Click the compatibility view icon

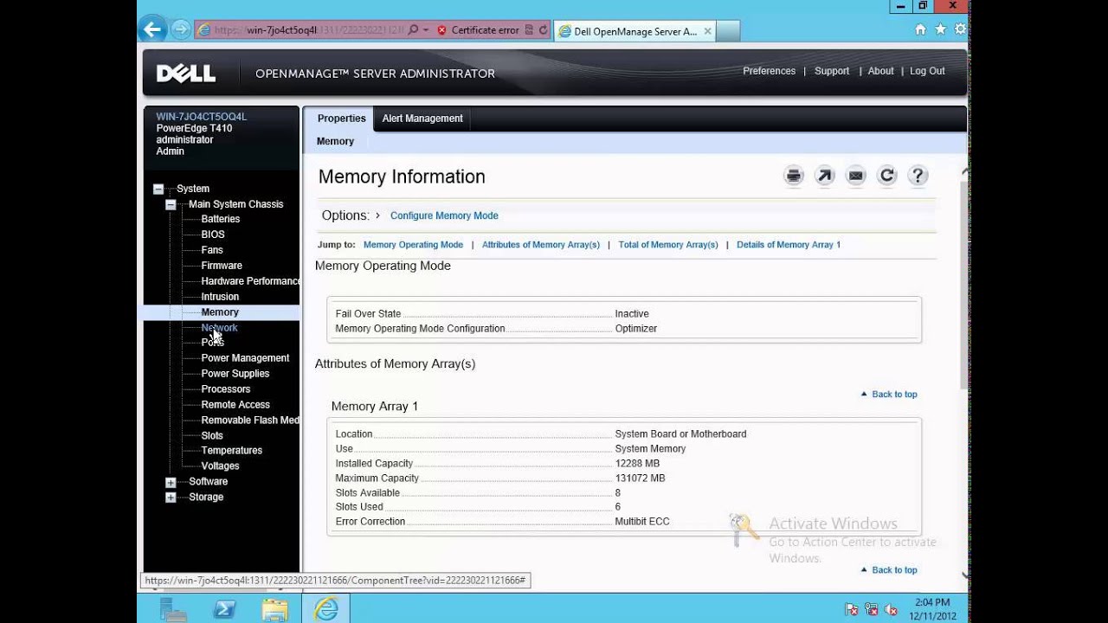(529, 29)
